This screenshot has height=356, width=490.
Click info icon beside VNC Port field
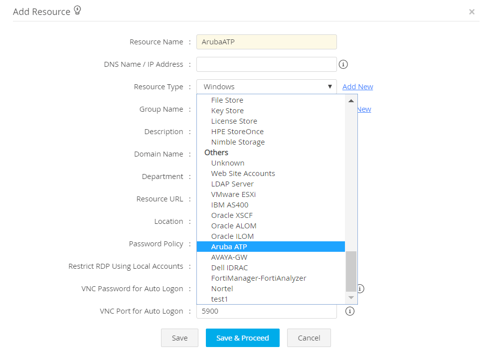pyautogui.click(x=350, y=311)
